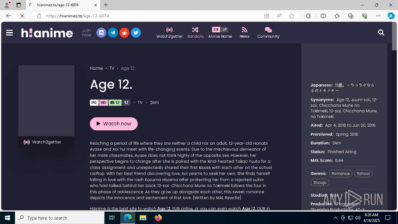Toggle Edge split screen view

[323, 16]
